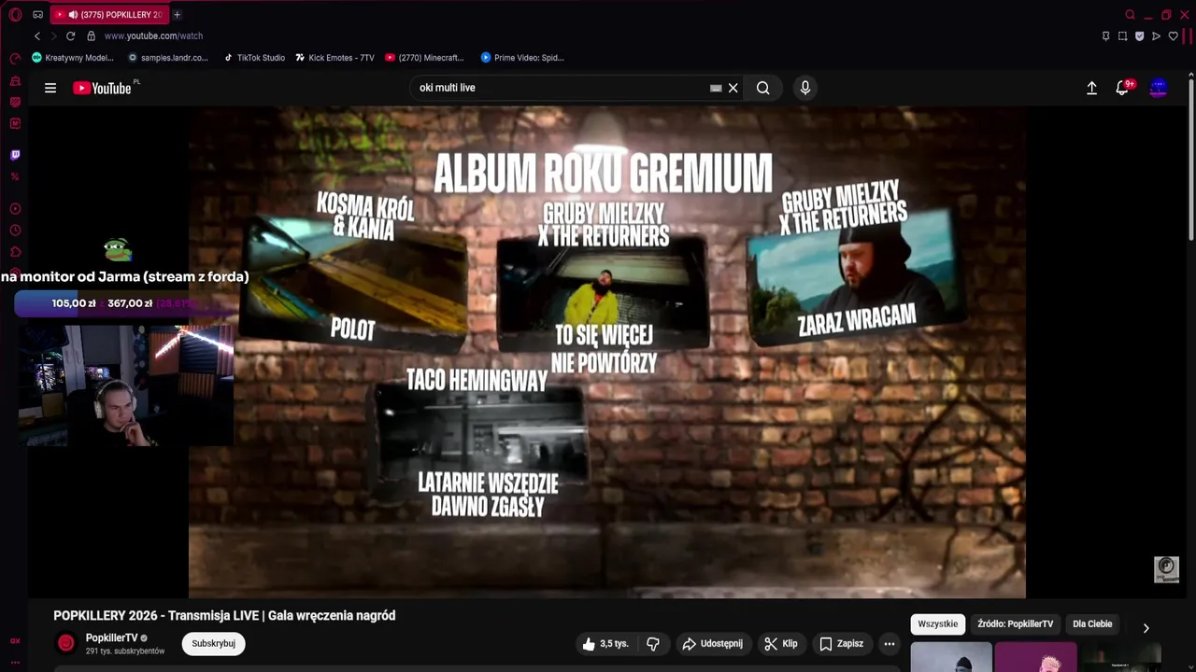Open the on-screen keyboard in search box
Image resolution: width=1196 pixels, height=672 pixels.
click(716, 88)
